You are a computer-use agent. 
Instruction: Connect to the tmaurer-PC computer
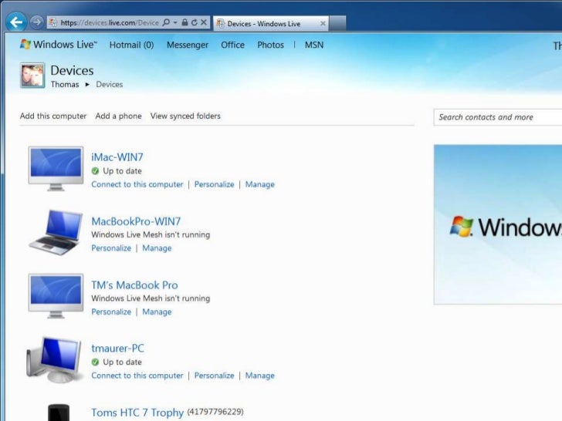coord(137,376)
